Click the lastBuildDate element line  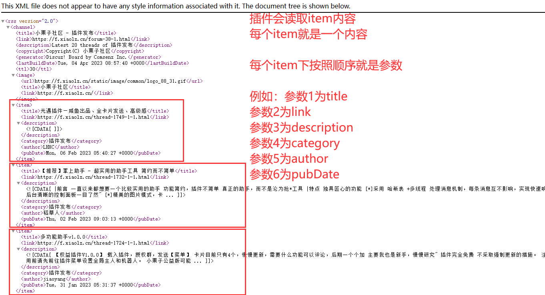pyautogui.click(x=102, y=63)
